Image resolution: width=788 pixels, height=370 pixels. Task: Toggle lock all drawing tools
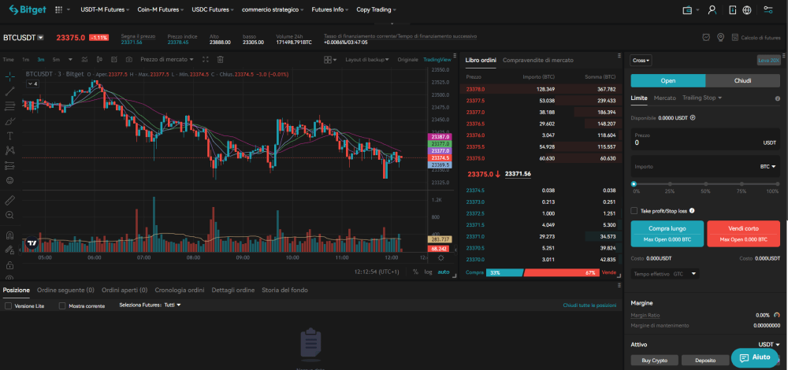pos(9,265)
